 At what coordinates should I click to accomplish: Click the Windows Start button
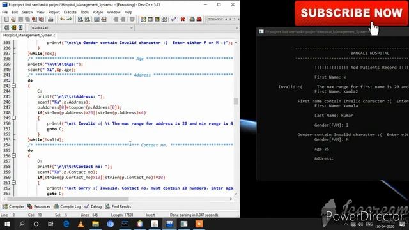pos(7,224)
